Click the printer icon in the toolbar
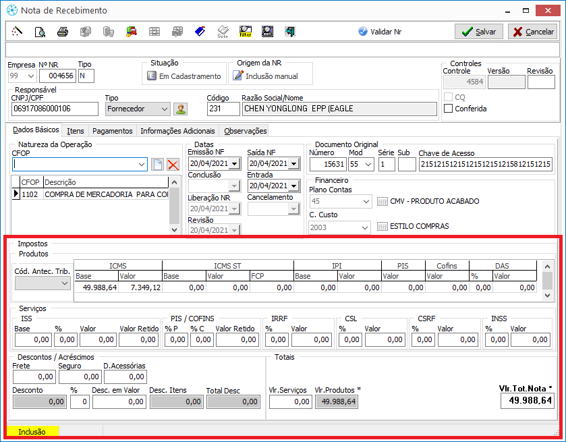The image size is (566, 442). 63,32
